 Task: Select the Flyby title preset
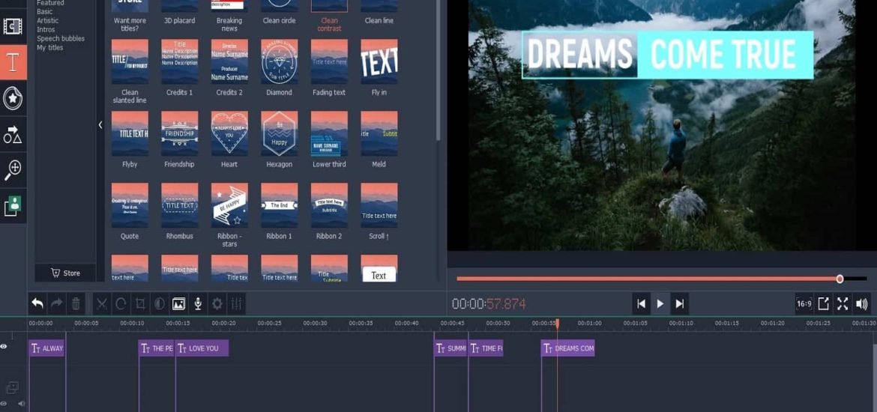click(130, 133)
